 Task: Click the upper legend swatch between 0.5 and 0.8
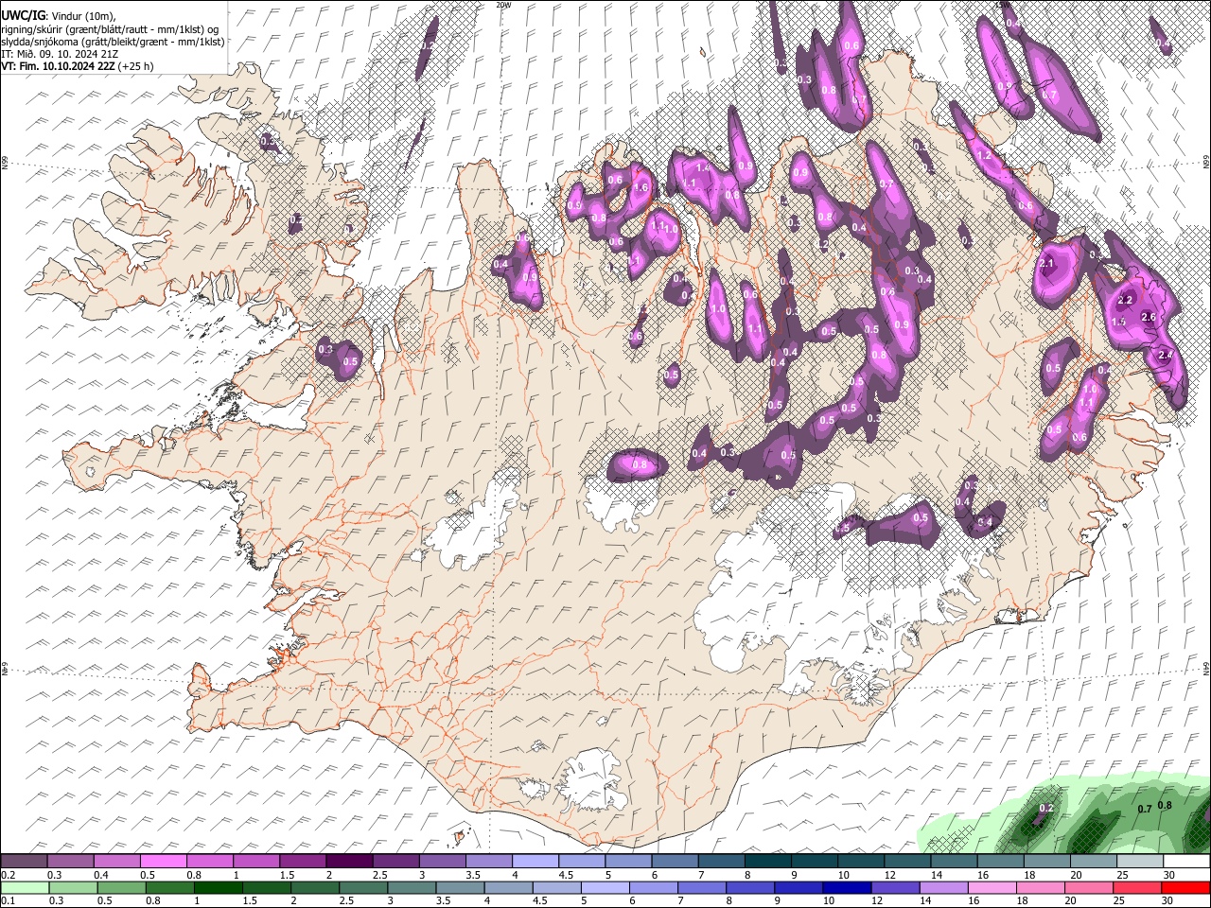tap(163, 862)
